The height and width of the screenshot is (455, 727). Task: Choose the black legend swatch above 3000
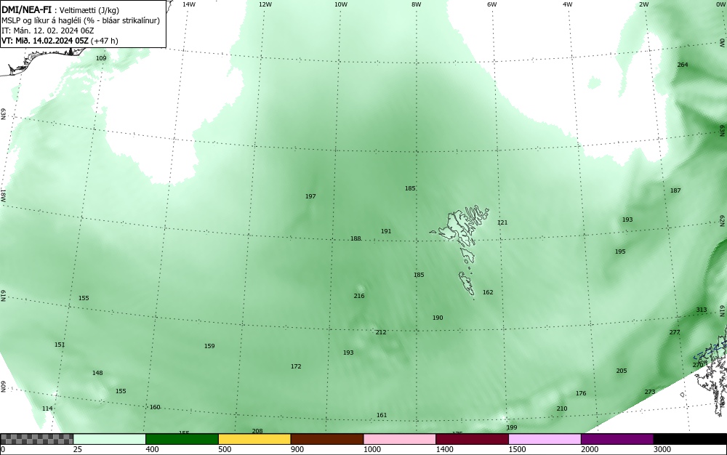click(690, 439)
